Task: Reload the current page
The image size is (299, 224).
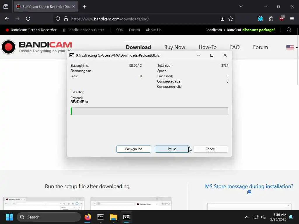Action: click(x=28, y=19)
